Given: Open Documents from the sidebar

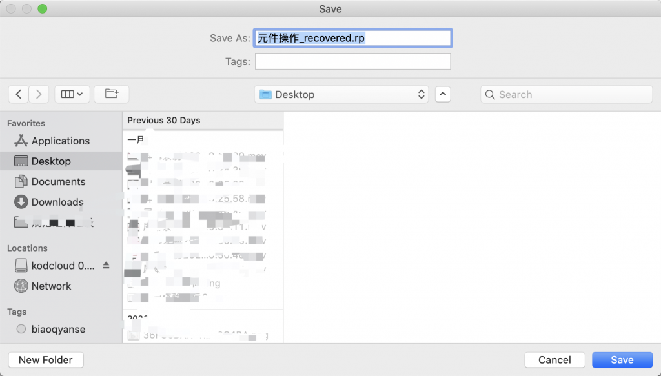Looking at the screenshot, I should 58,182.
